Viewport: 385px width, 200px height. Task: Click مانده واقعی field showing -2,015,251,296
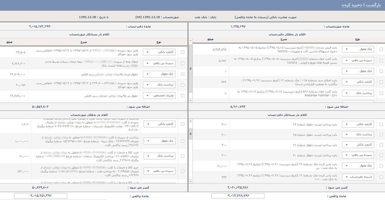click(40, 196)
